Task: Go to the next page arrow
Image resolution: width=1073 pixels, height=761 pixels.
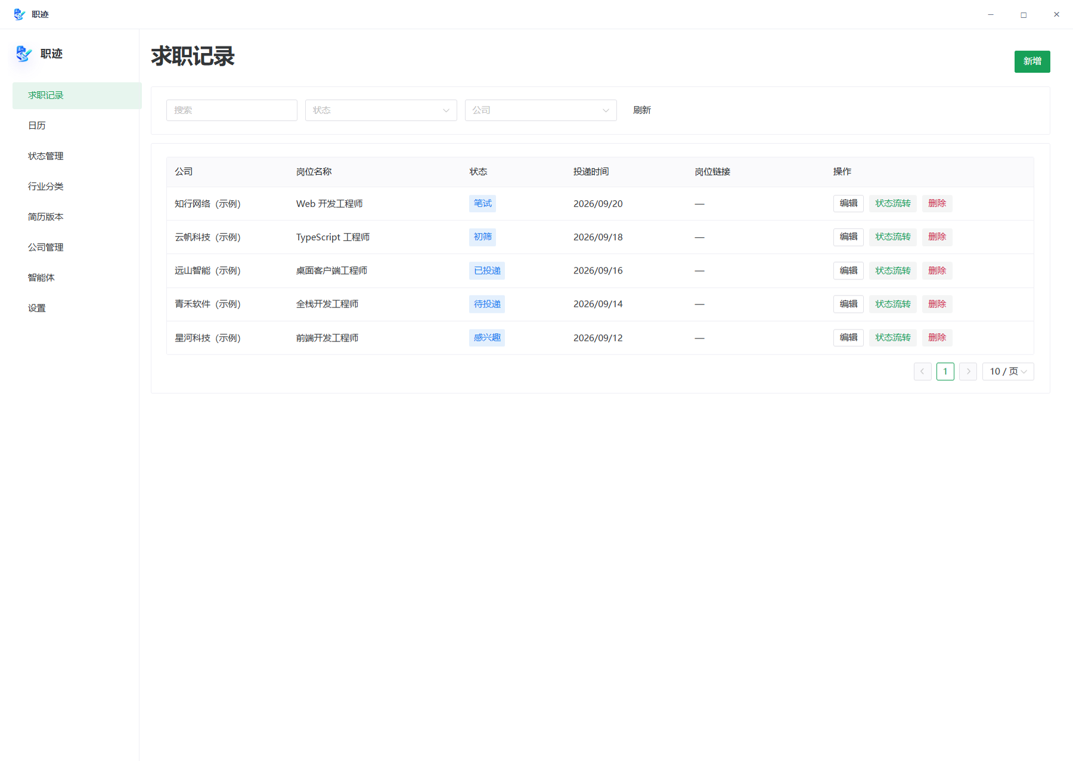Action: click(968, 371)
